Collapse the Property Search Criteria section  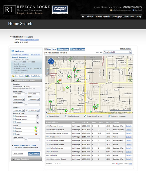coord(26,80)
